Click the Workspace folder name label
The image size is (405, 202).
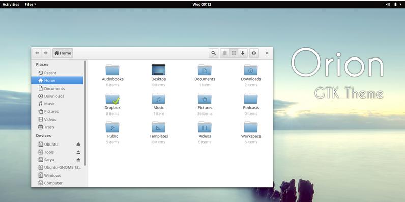(251, 136)
